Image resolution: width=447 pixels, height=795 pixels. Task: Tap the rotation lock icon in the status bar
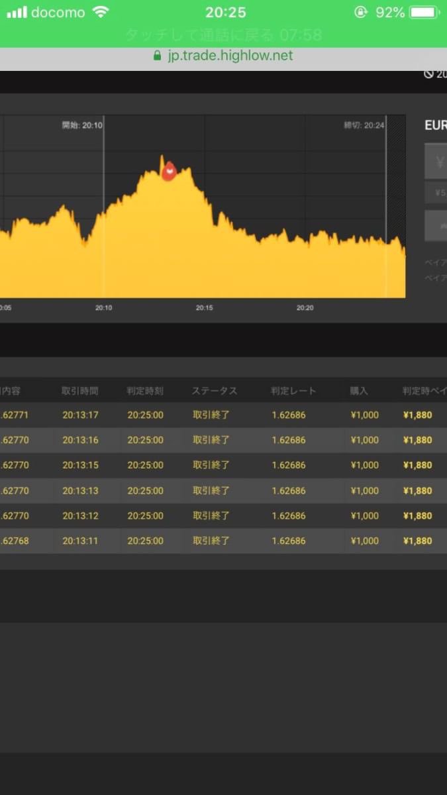362,12
